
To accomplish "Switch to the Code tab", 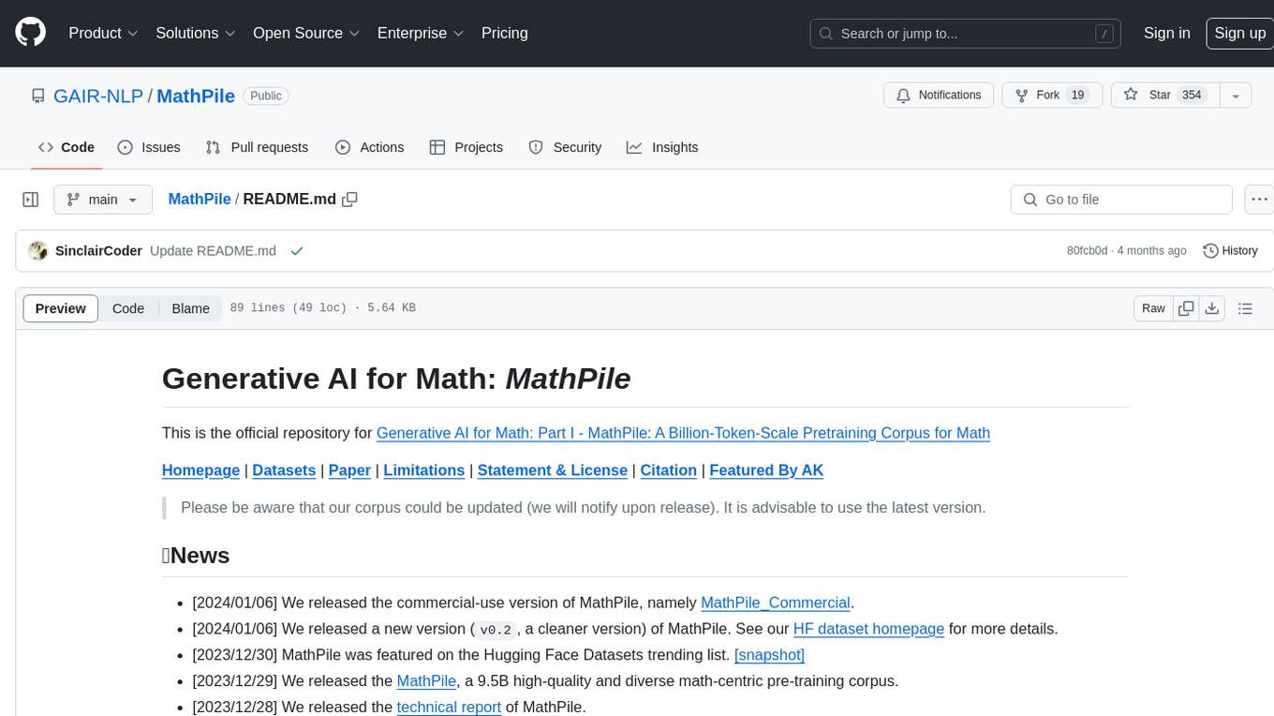I will [x=67, y=147].
